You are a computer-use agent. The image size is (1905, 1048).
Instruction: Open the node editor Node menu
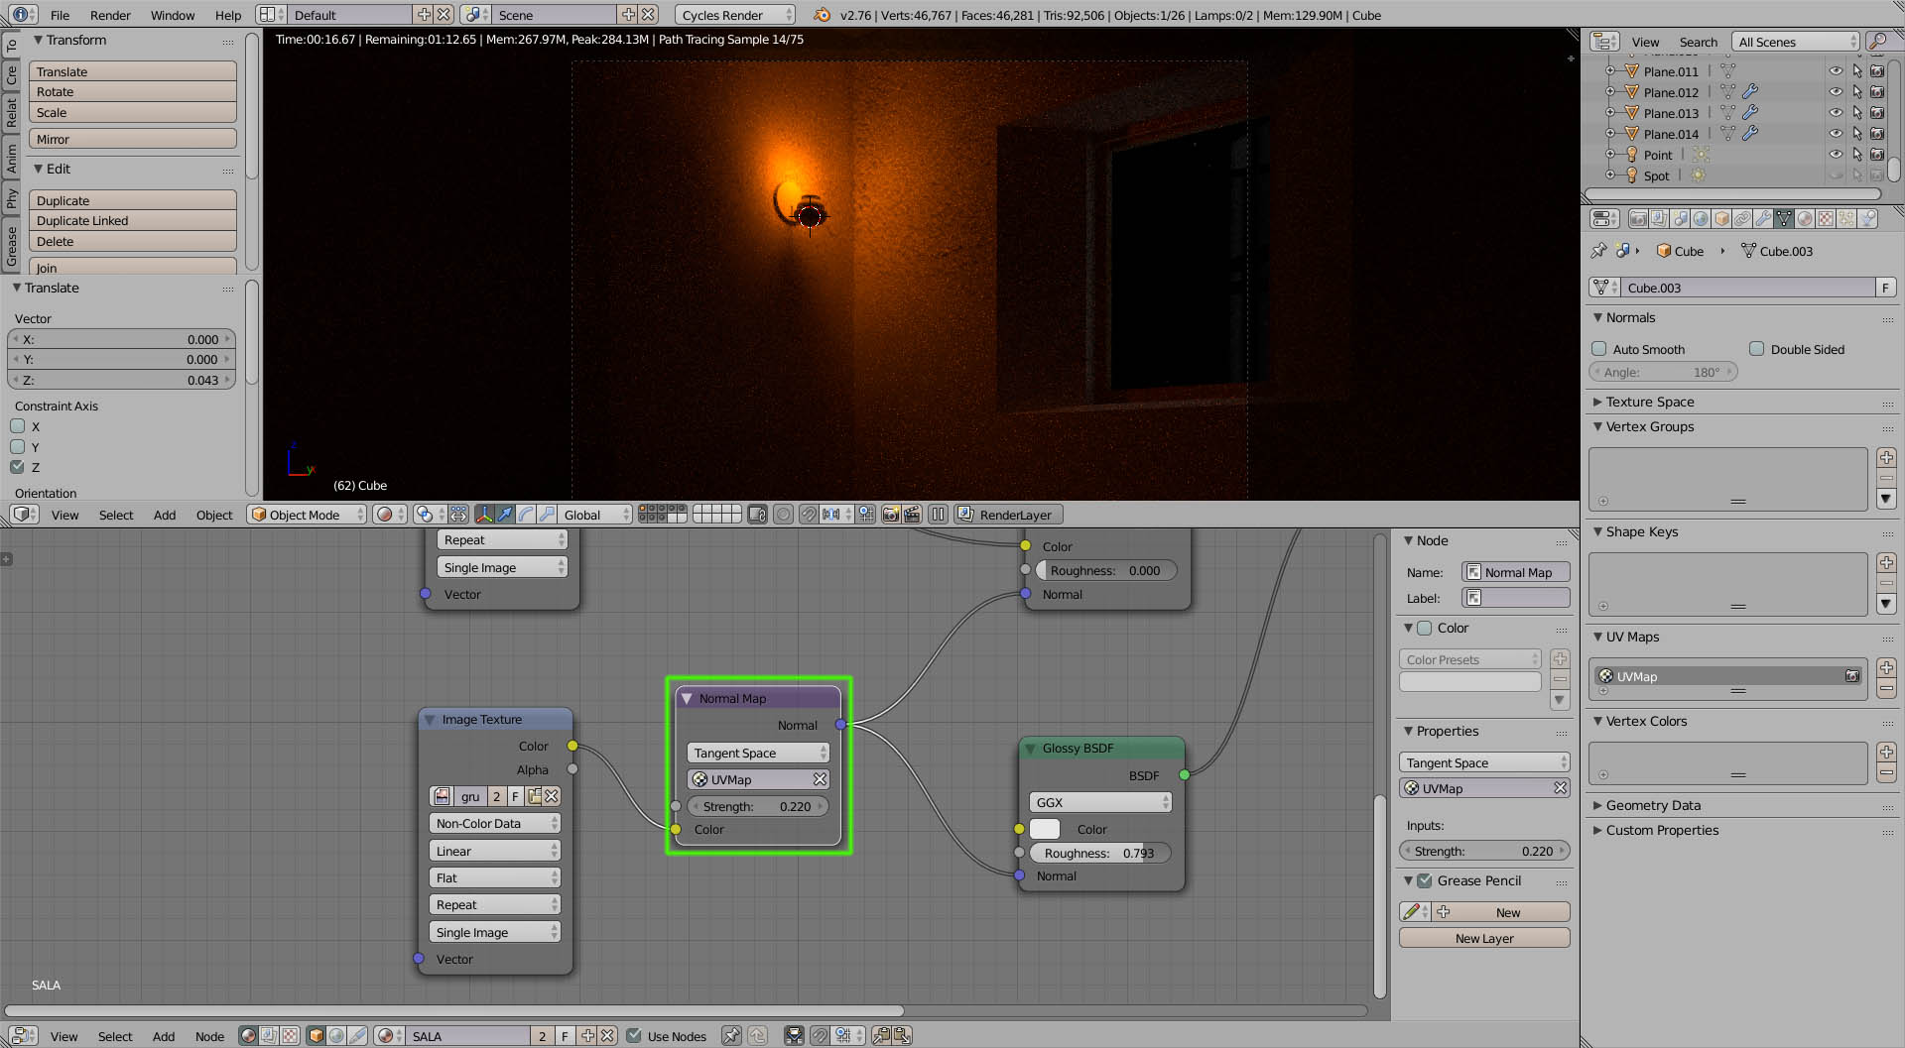(x=209, y=1036)
